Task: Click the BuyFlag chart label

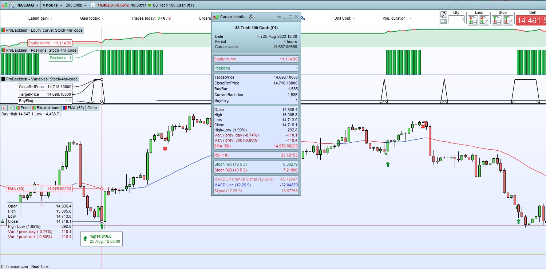Action: coord(45,101)
